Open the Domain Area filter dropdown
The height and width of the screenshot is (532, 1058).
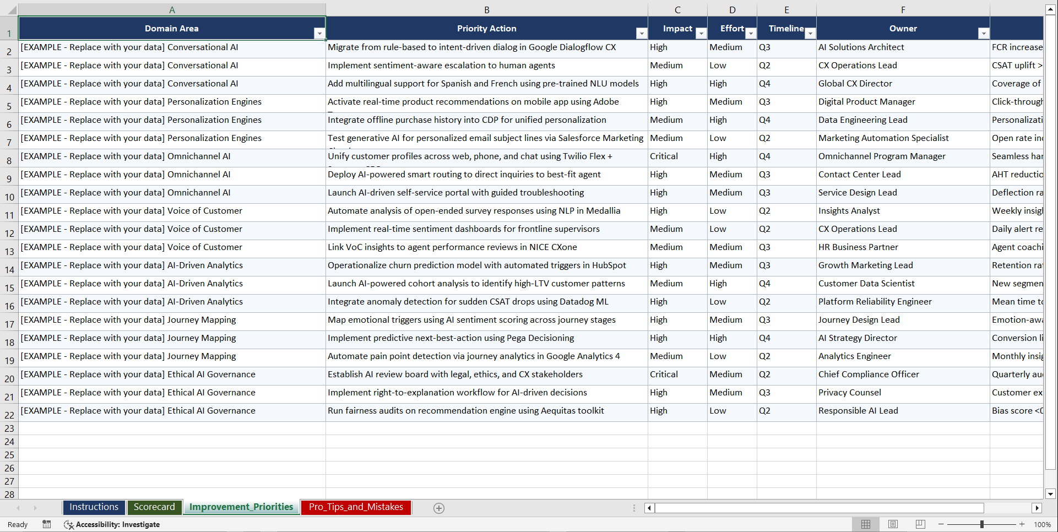319,33
